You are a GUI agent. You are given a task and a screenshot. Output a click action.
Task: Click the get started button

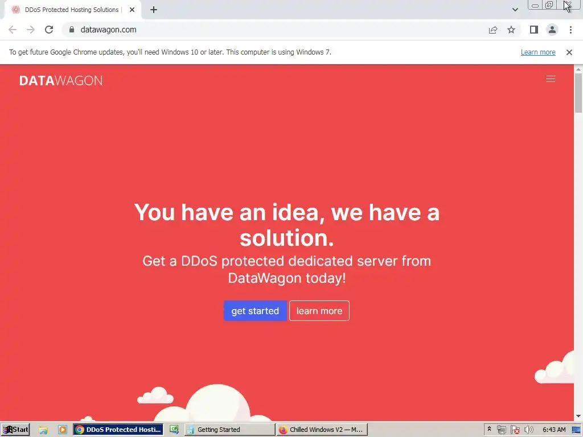[255, 311]
